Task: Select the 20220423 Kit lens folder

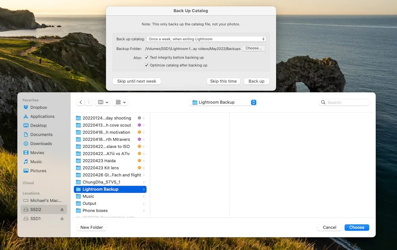Action: point(110,168)
